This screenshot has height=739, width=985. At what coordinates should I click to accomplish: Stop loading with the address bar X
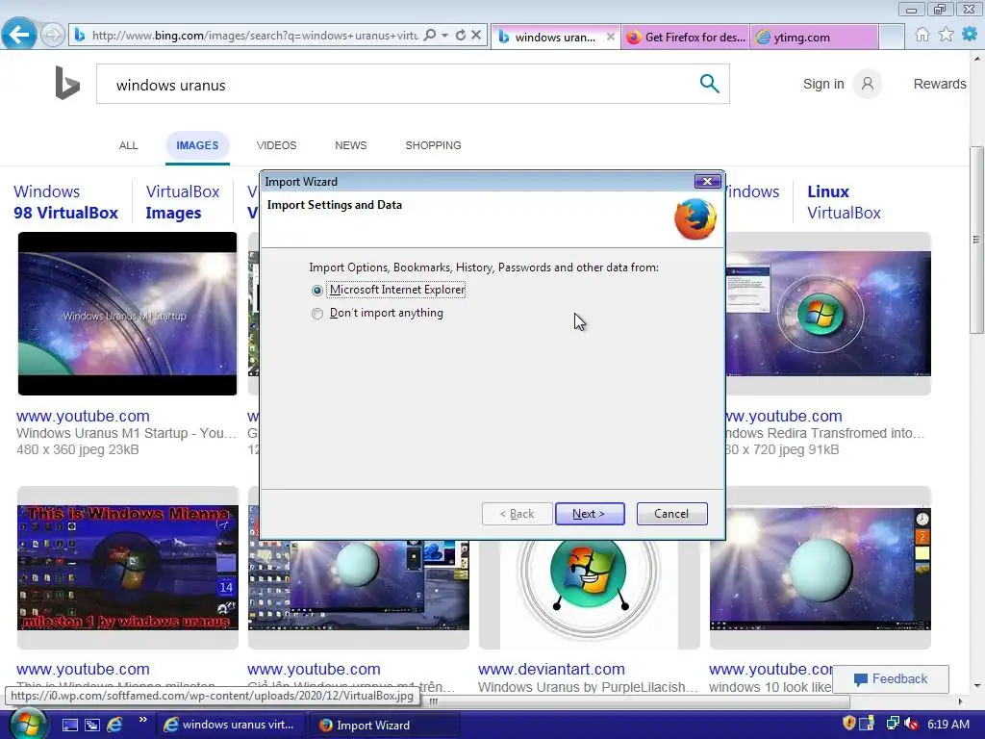[x=476, y=36]
